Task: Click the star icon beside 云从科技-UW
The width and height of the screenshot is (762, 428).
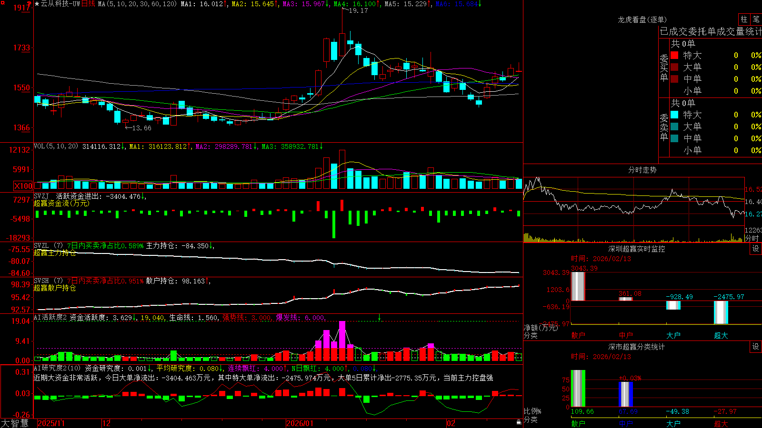Action: click(x=37, y=4)
